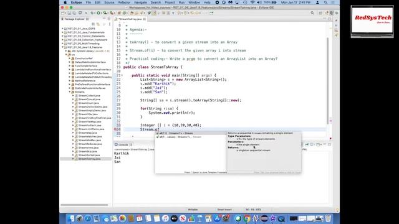Screen dimensions: 399x224
Task: Click the toolbar search magnifier icon
Action: 312,13
